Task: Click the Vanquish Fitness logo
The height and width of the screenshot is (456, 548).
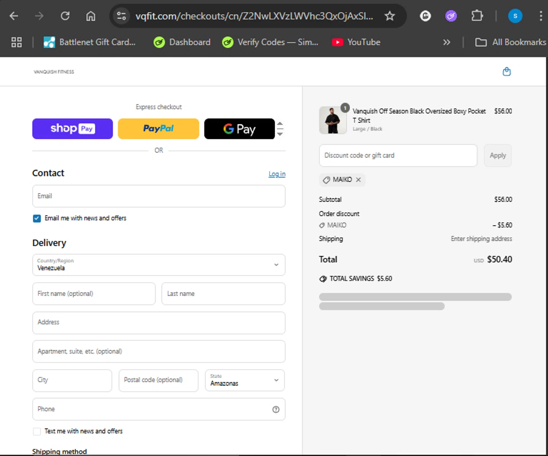Action: (54, 72)
